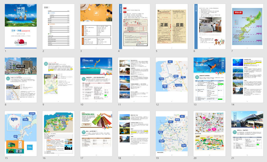267x162 pixels.
Task: Select page 10 Central Area thumbnail
Action: (x=96, y=80)
